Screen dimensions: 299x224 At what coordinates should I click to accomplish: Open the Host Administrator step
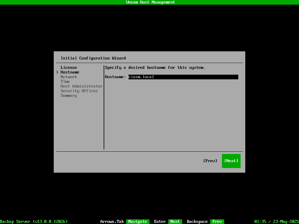click(81, 86)
